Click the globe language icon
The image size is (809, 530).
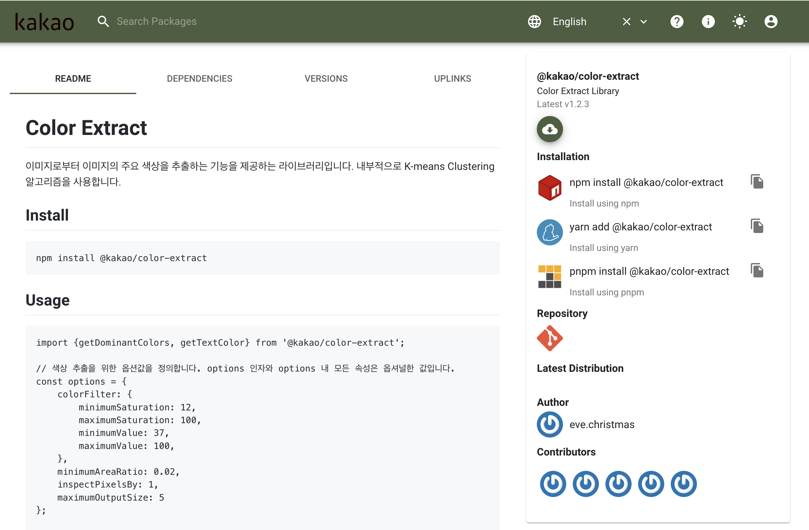[534, 22]
